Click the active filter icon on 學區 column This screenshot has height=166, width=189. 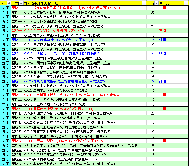9,3
